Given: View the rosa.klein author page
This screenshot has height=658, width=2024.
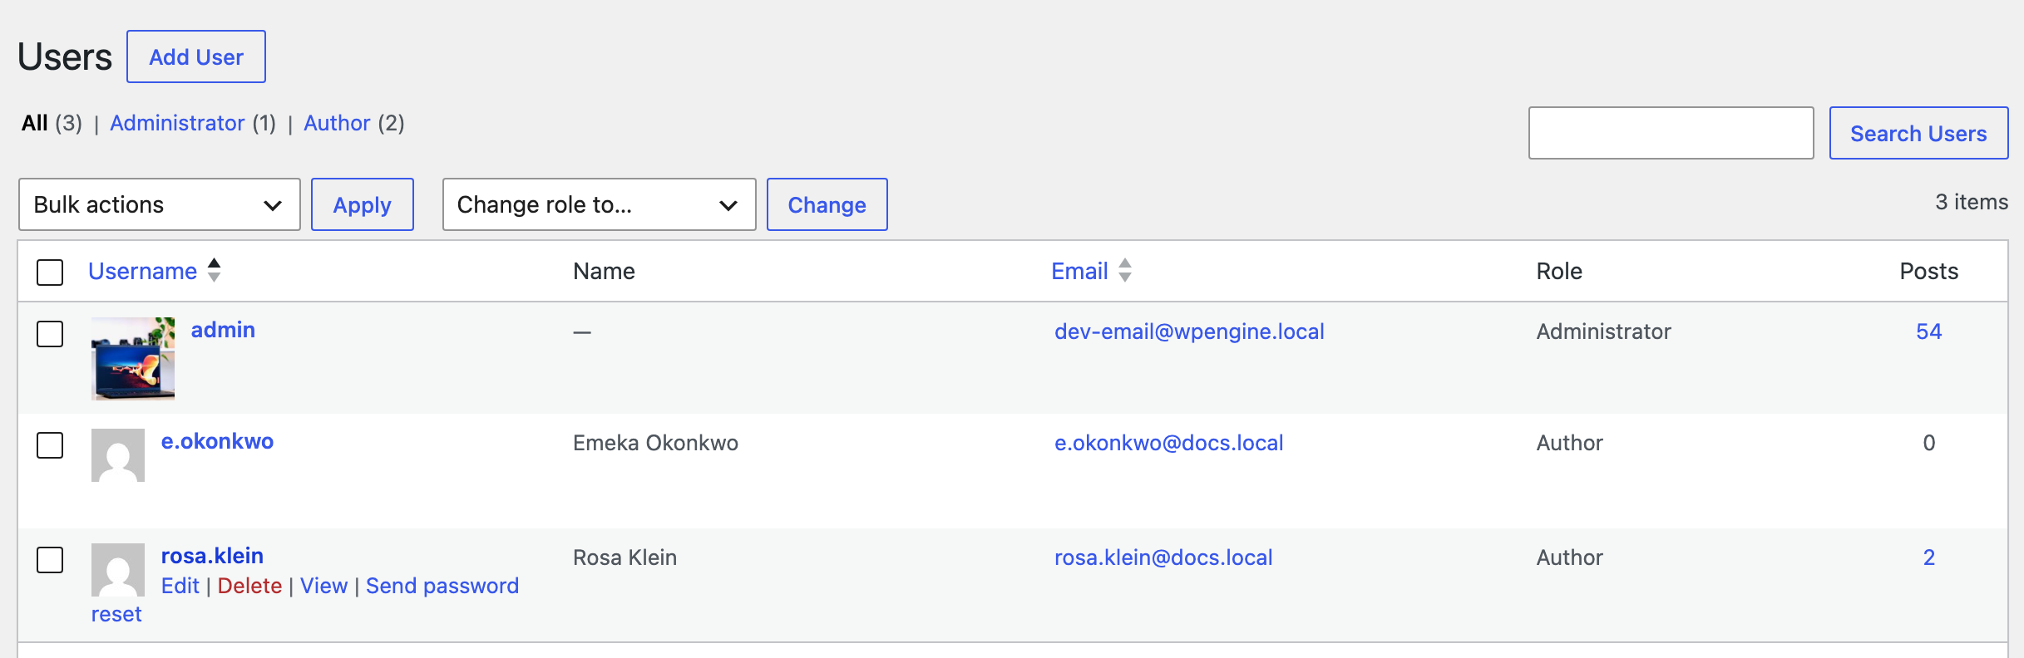Looking at the screenshot, I should coord(323,586).
